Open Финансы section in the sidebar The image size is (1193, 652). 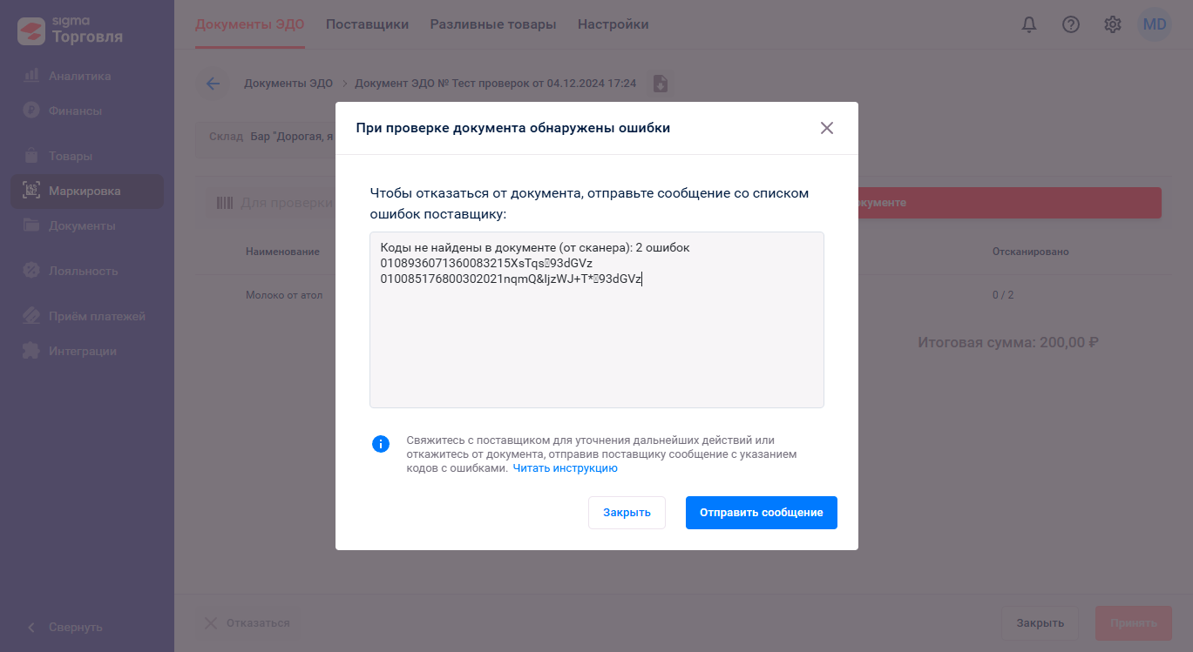[x=86, y=111]
